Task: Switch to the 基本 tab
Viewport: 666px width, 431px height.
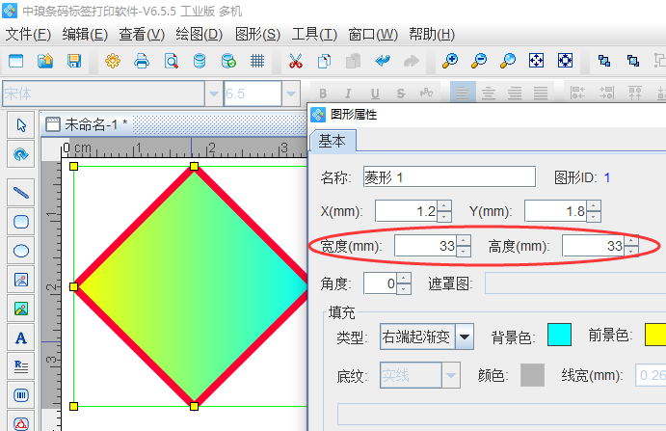Action: (332, 141)
